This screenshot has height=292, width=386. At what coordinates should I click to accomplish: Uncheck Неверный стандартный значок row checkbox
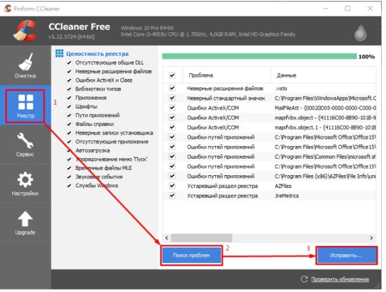point(172,98)
